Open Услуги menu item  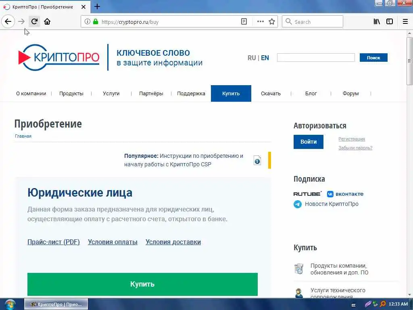[111, 94]
